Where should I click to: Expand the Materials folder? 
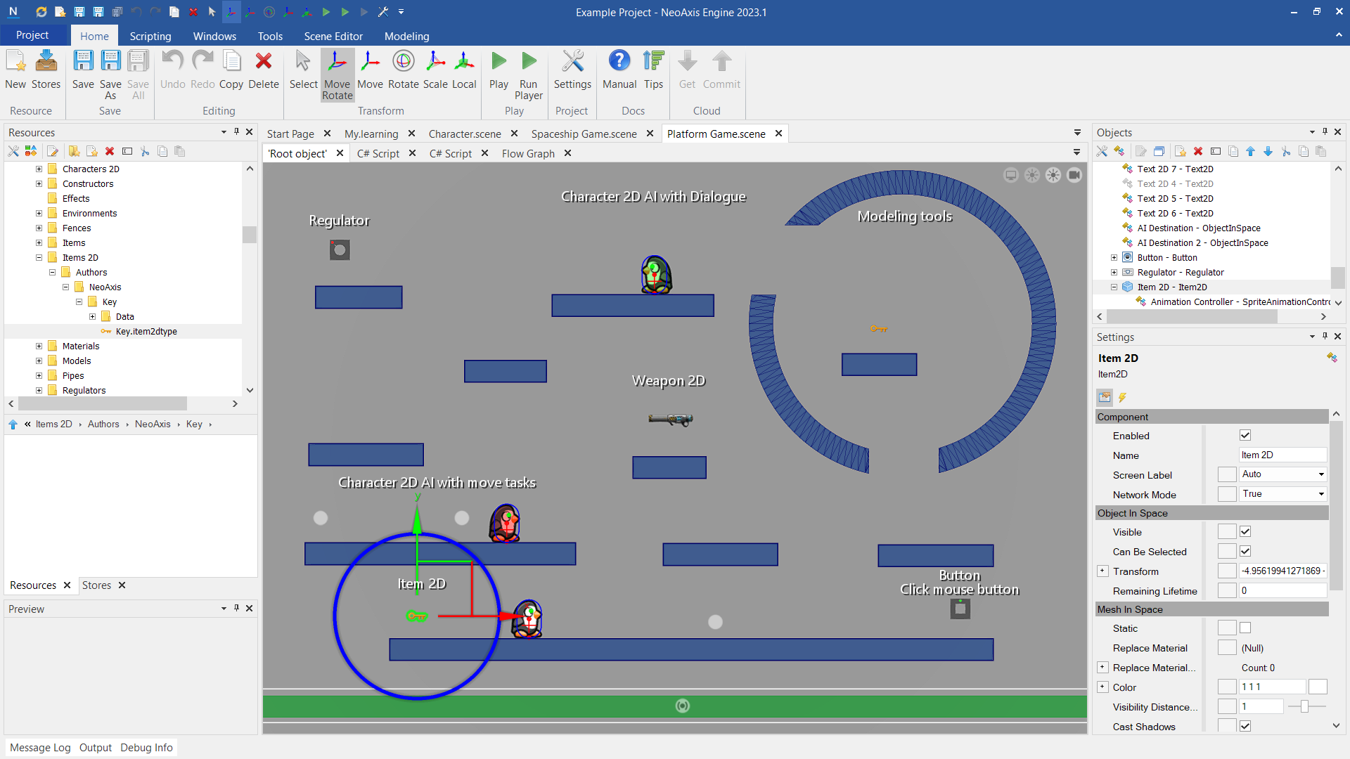(39, 346)
